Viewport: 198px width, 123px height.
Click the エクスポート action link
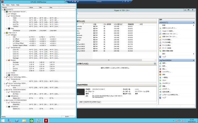(x=167, y=89)
